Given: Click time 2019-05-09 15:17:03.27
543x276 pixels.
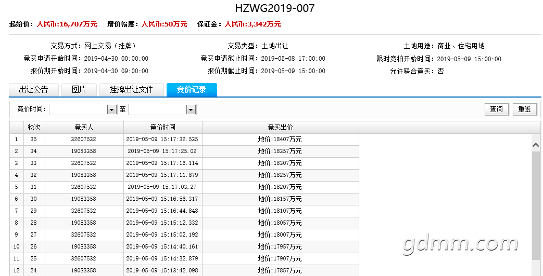Looking at the screenshot, I should click(x=162, y=187).
